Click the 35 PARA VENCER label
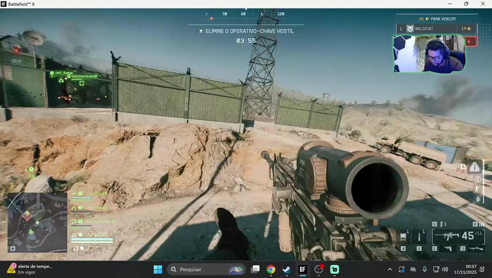This screenshot has width=492, height=278. pyautogui.click(x=437, y=19)
